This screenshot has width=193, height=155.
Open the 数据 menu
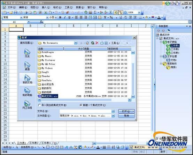80,7
